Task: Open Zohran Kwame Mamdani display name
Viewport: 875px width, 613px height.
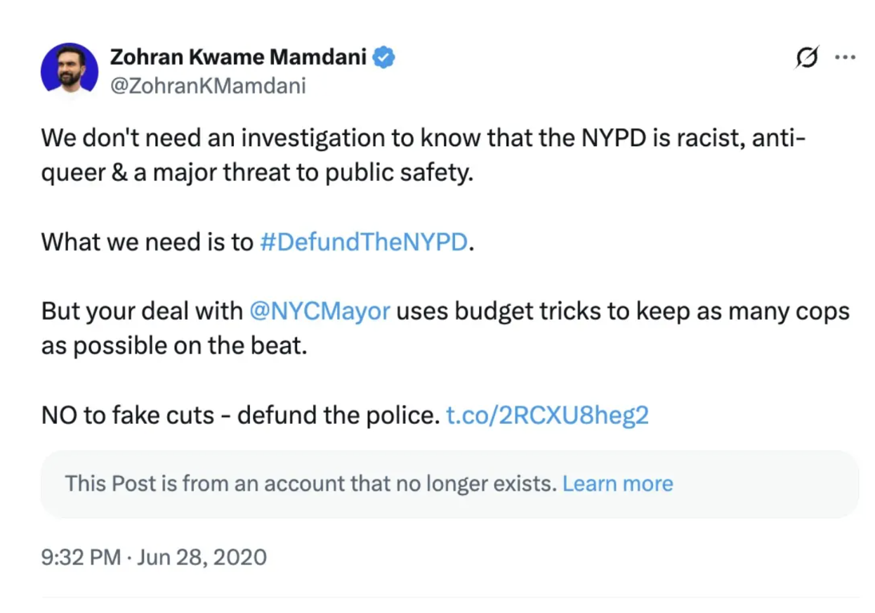Action: (239, 58)
